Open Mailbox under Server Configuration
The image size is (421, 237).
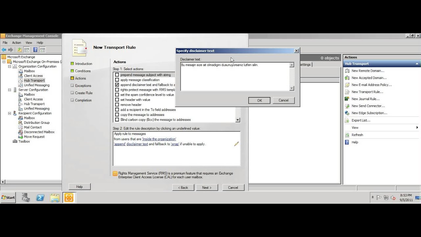pos(29,94)
